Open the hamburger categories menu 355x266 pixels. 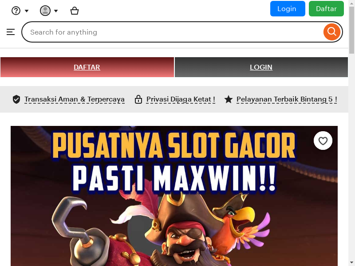point(11,32)
